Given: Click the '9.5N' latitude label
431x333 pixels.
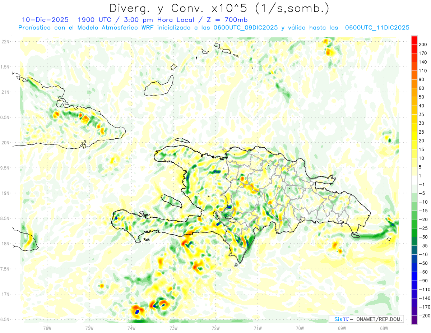Looking at the screenshot, I should [5, 168].
